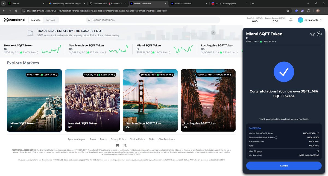
Task: Open the Risks footer link
Action: 151,139
